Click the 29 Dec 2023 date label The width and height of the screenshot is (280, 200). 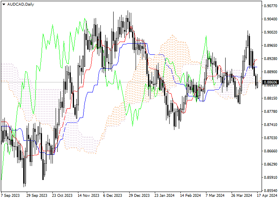click(x=139, y=196)
